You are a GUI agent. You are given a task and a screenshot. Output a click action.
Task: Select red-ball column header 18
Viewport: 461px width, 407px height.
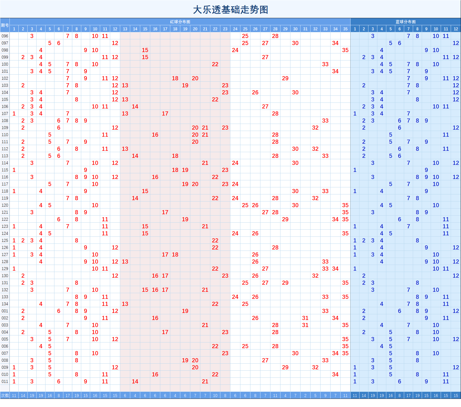(x=175, y=29)
